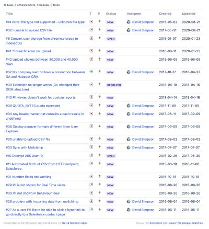Open issue #28 problem importing data from mailchimp
The image size is (209, 229).
[x=42, y=202]
